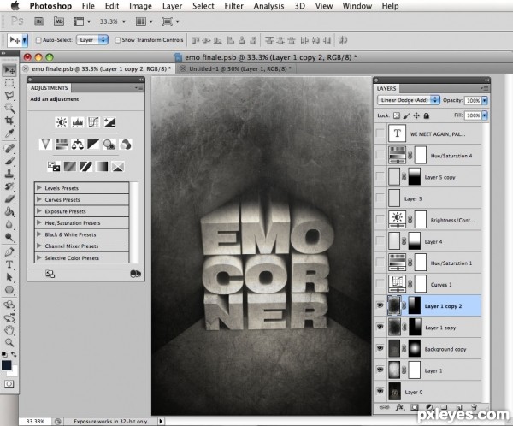
Task: Hide the Layer 1 copy layer
Action: pos(380,327)
